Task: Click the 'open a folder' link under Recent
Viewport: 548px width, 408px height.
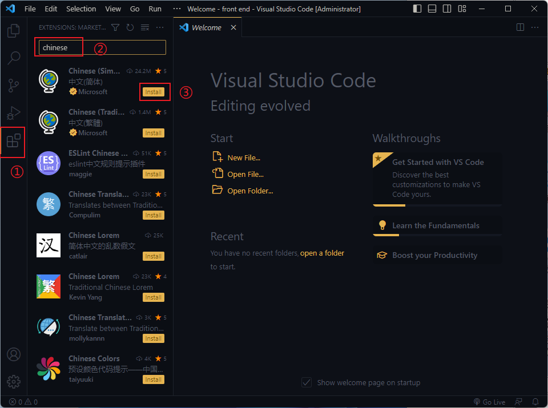Action: point(322,253)
